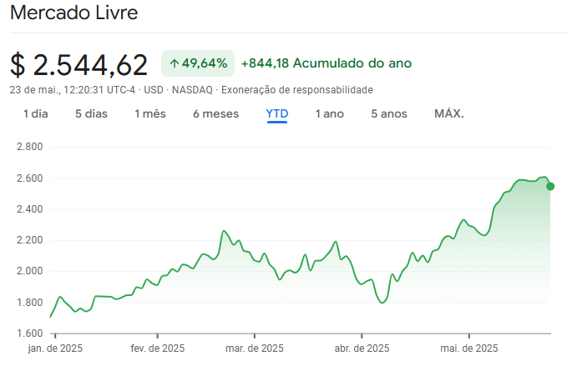Click the 2.000 y-axis label
The image size is (567, 366).
pyautogui.click(x=30, y=271)
